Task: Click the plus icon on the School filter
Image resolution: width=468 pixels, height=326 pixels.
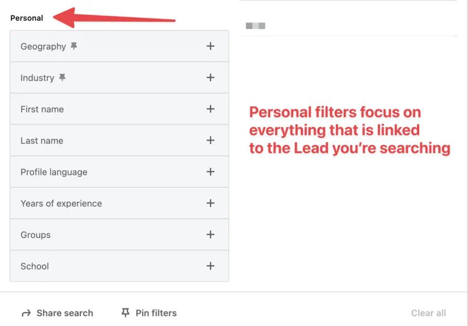Action: pos(211,266)
